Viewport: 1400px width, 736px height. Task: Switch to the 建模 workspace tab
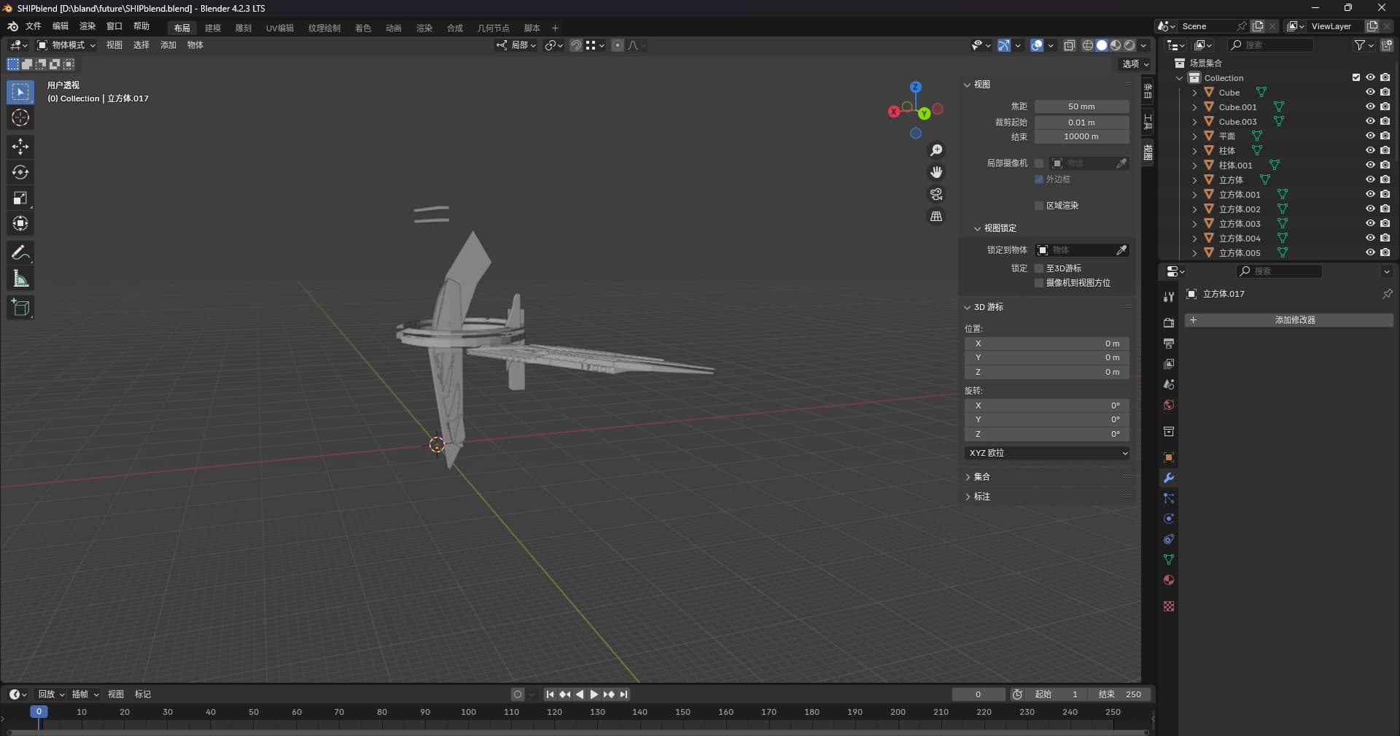pyautogui.click(x=213, y=28)
